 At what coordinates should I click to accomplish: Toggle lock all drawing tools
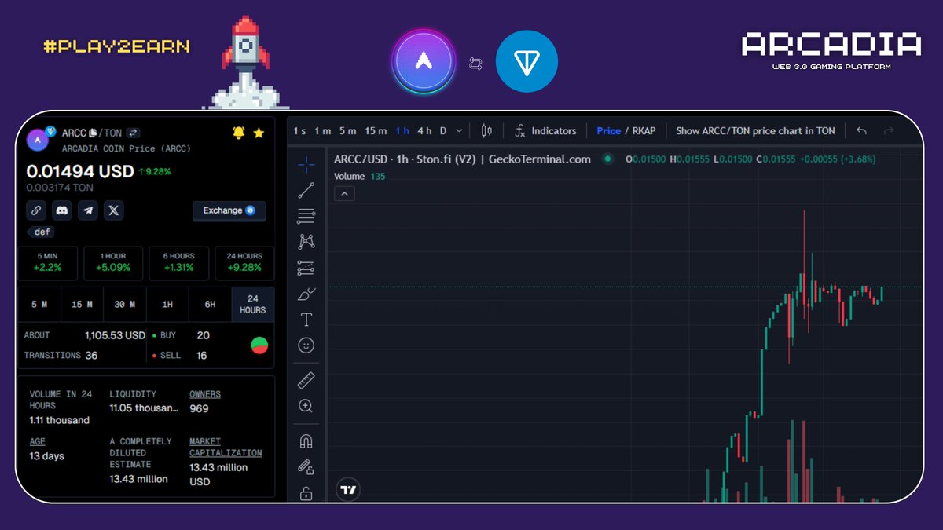pyautogui.click(x=306, y=493)
